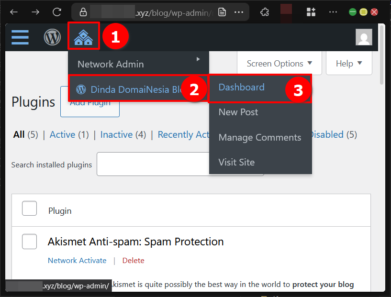Click the Network Activate link
This screenshot has width=391, height=297.
pyautogui.click(x=77, y=261)
